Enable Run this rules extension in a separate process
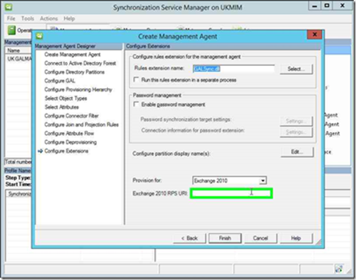This screenshot has width=356, height=280. tap(136, 80)
